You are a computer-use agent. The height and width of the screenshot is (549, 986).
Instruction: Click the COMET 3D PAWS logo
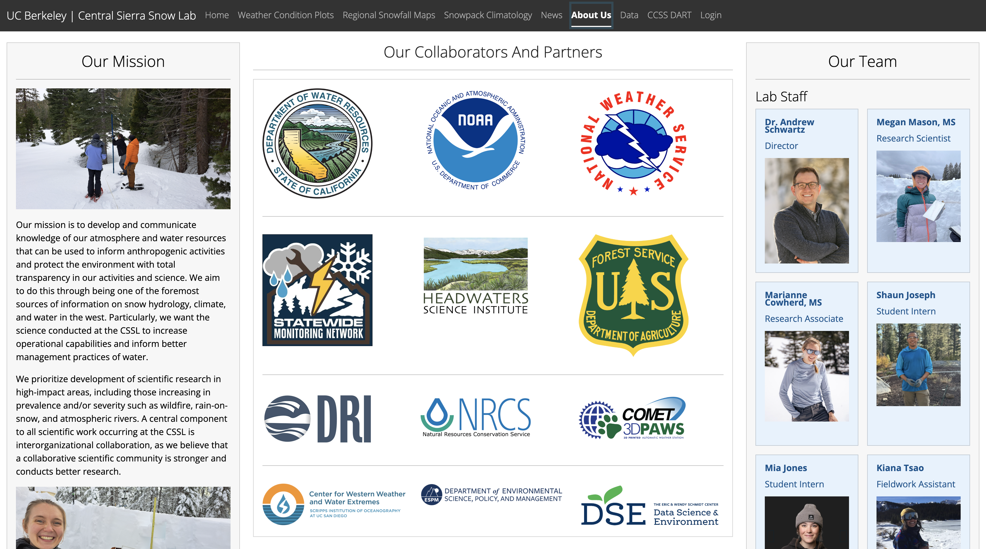(632, 418)
